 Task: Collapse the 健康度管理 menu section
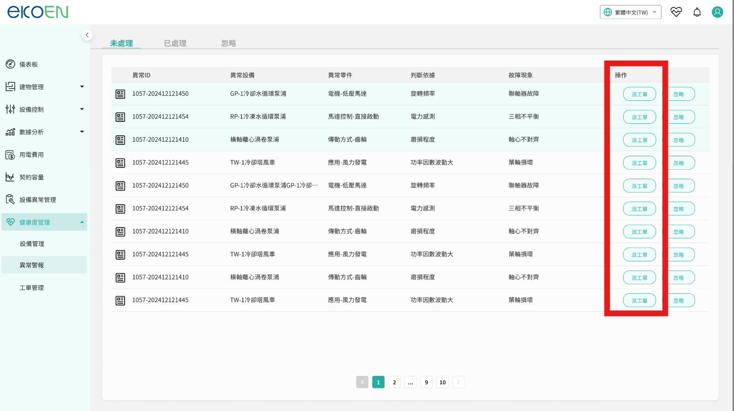(x=82, y=222)
